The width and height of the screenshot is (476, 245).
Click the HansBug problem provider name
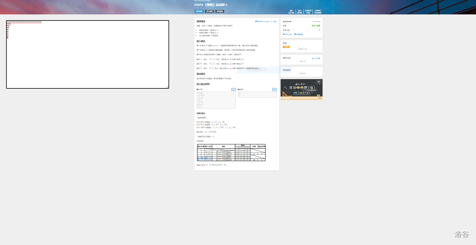[x=316, y=21]
